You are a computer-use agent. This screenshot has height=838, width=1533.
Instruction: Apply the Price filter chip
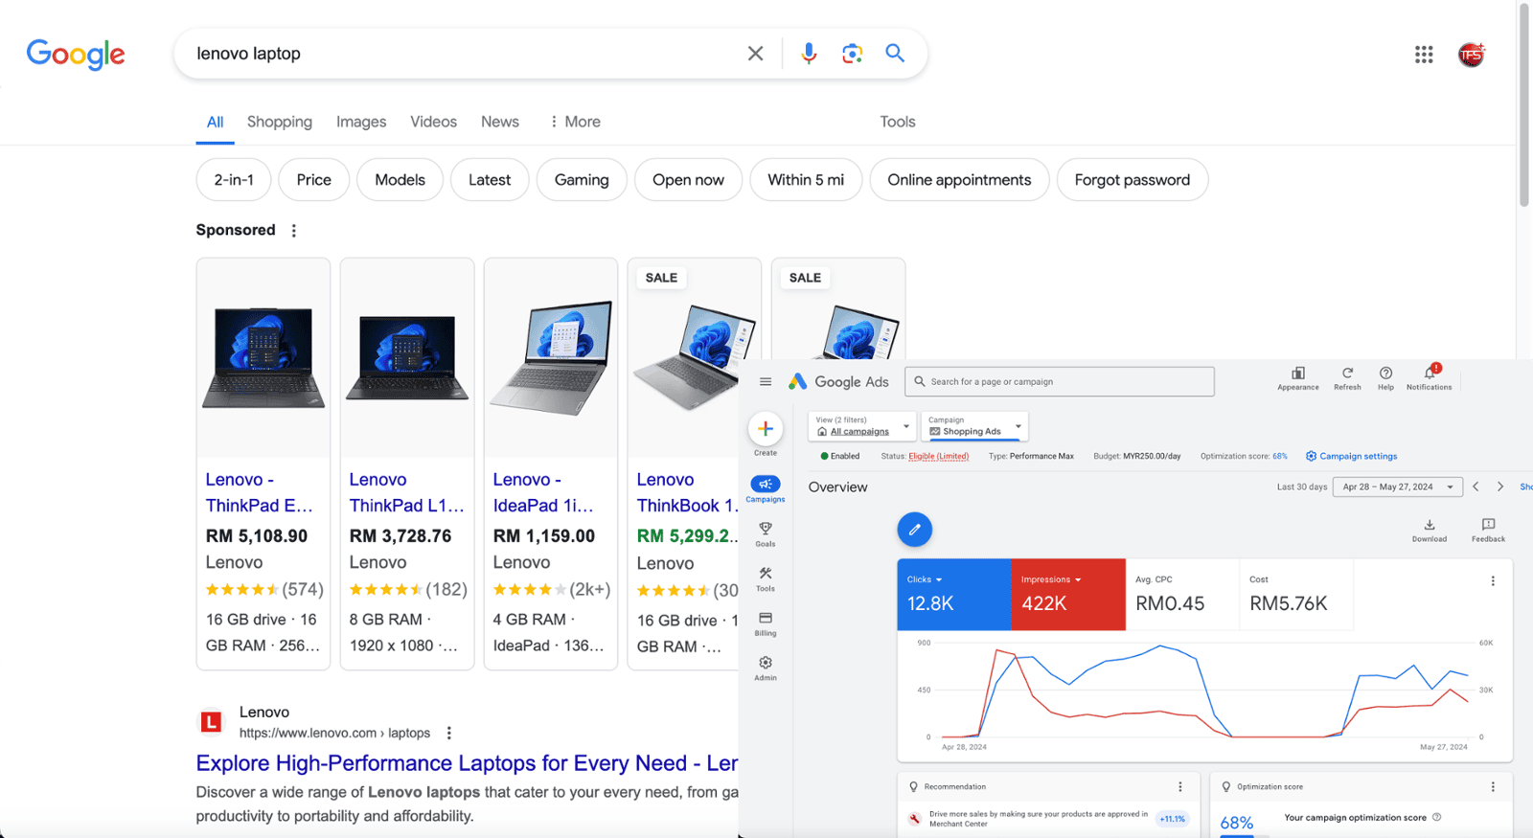[x=314, y=180]
